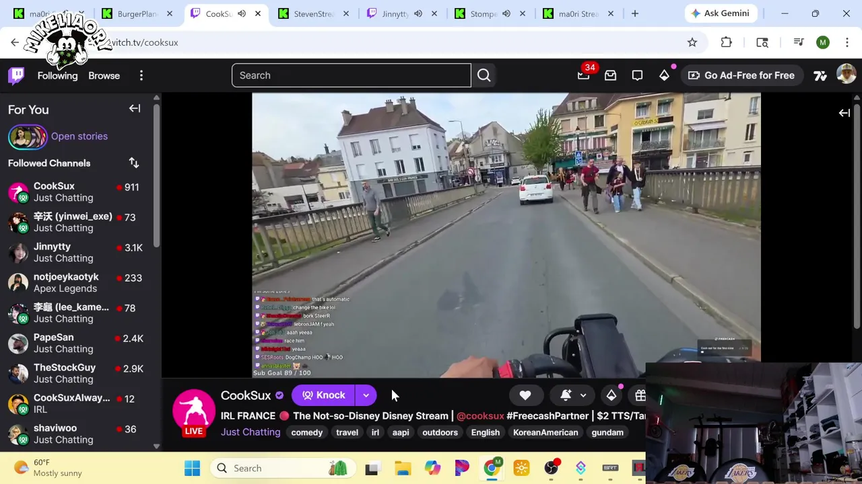Viewport: 862px width, 484px height.
Task: Open Bits icon in top navigation
Action: pos(664,75)
